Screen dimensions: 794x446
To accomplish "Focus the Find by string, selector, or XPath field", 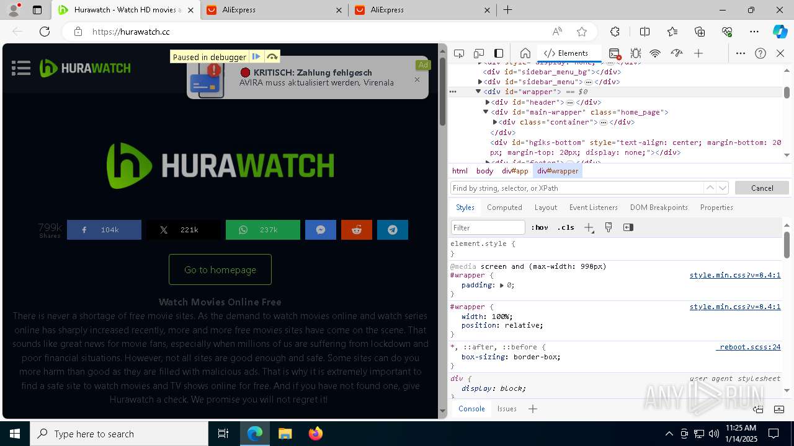I will point(577,188).
